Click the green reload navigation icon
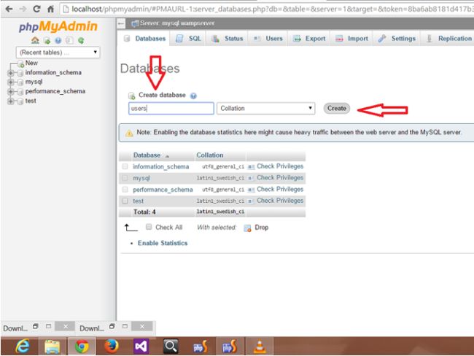Viewport: 474px width, 356px height. [81, 40]
